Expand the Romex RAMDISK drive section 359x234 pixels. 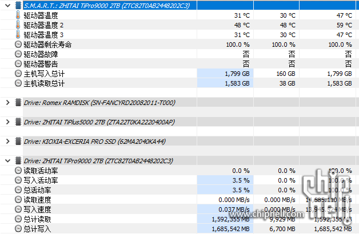8,102
